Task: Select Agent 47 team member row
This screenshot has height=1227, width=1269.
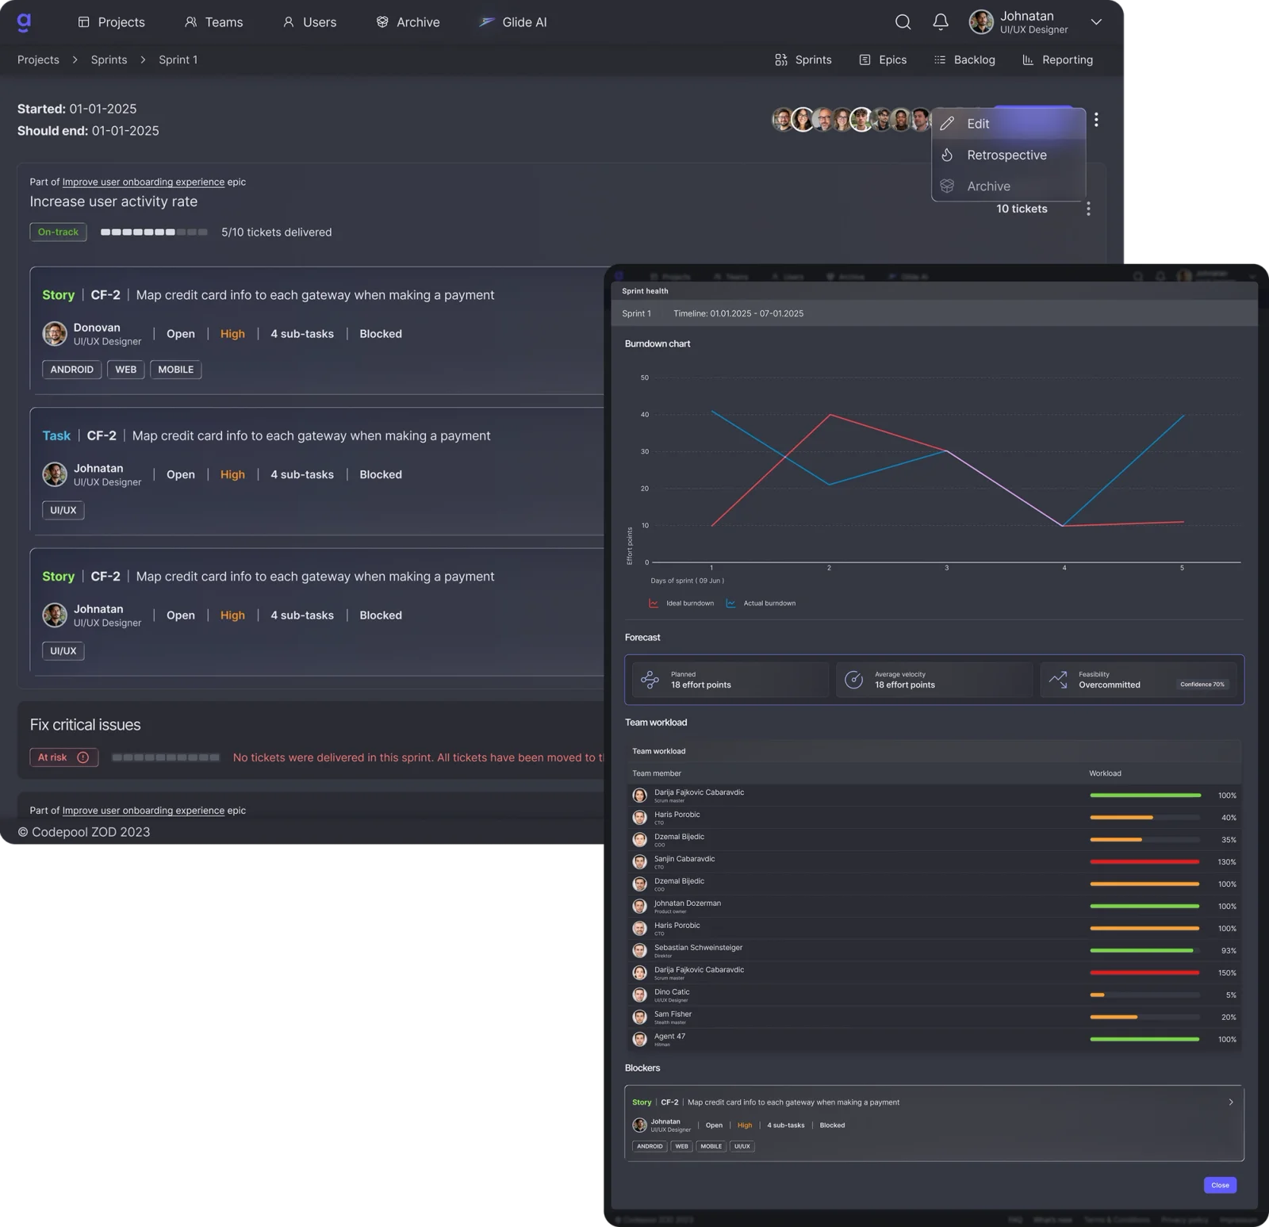Action: click(934, 1040)
